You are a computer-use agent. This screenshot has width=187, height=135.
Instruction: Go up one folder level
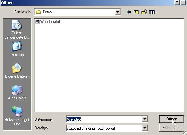tap(136, 12)
